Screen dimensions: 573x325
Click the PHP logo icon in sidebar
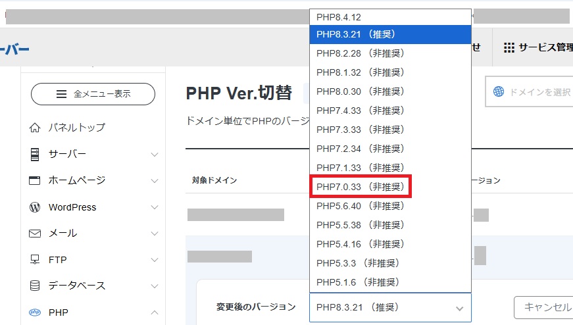[35, 312]
